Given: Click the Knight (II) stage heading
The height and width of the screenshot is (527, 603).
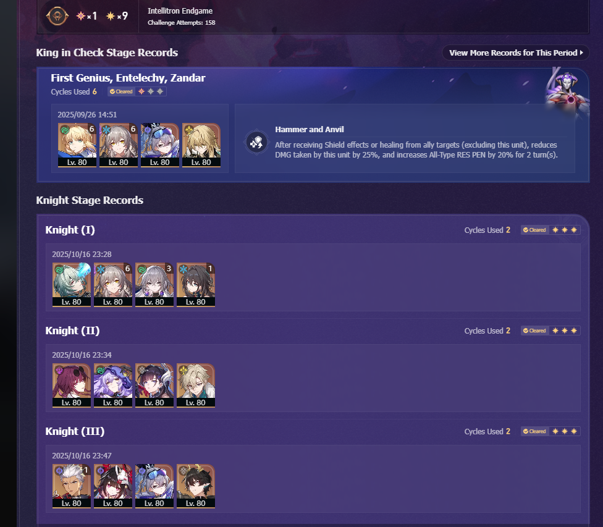Looking at the screenshot, I should coord(72,331).
